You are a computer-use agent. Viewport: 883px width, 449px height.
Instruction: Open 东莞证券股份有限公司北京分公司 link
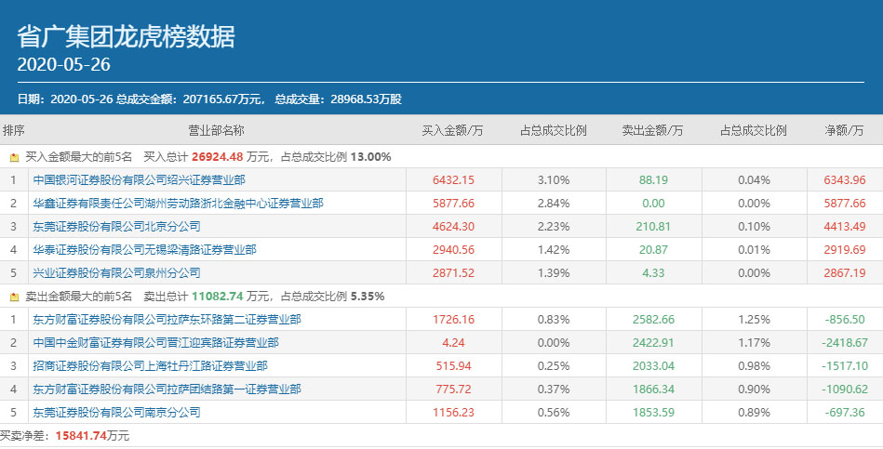click(x=116, y=227)
